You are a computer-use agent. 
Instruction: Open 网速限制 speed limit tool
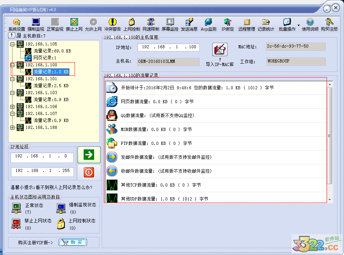click(x=151, y=25)
